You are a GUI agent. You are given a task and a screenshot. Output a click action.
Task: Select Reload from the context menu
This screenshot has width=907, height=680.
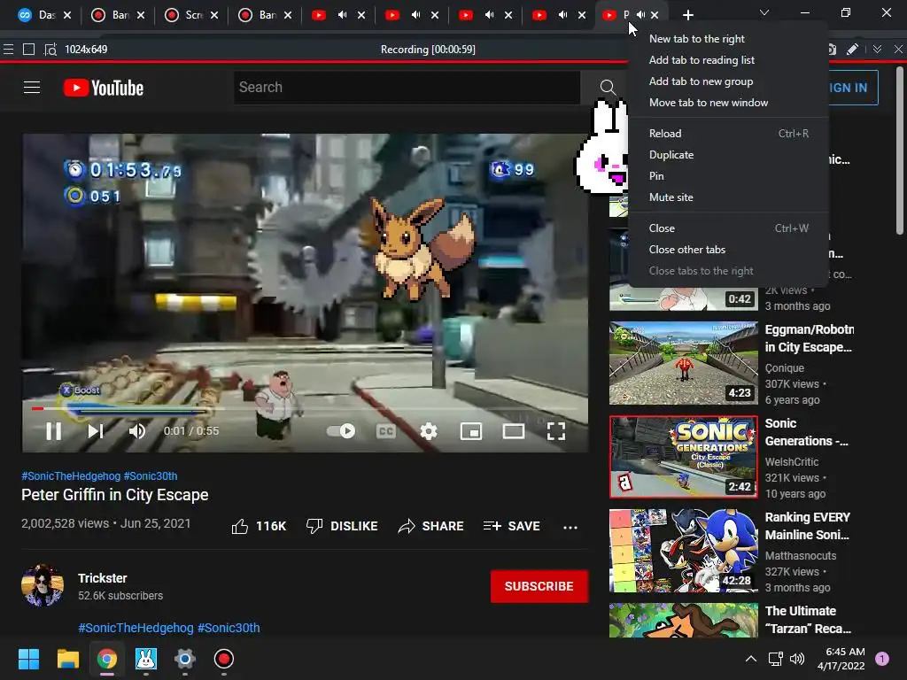pos(728,134)
